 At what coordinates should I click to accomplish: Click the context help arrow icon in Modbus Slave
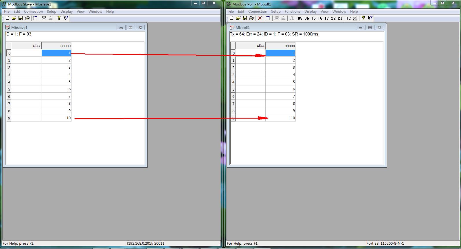pyautogui.click(x=66, y=18)
